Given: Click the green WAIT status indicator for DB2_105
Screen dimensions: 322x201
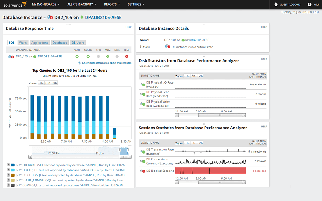Looking at the screenshot, I should 77,57.
